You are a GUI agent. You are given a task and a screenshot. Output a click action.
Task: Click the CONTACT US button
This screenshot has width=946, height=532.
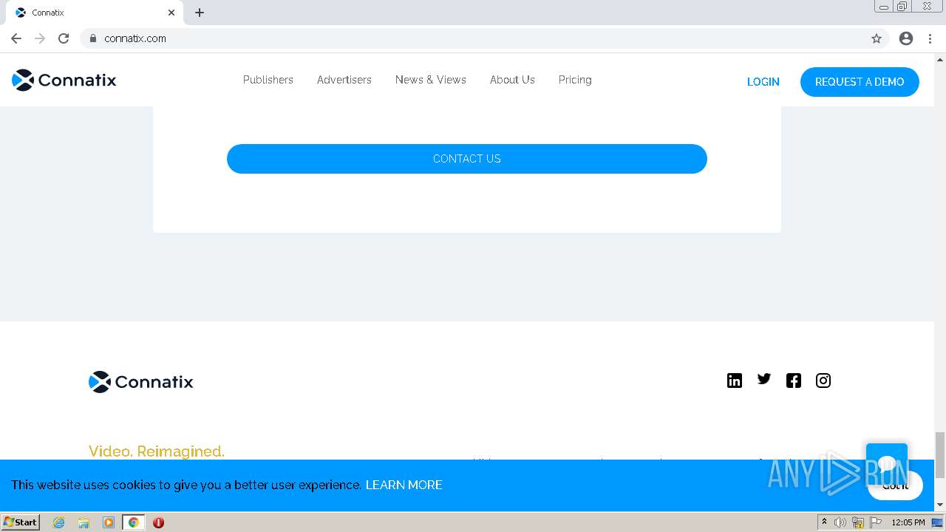click(x=467, y=159)
